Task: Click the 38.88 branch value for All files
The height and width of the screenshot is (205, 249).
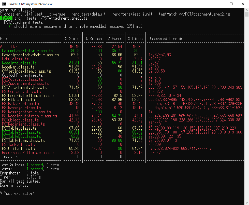Action: click(x=97, y=47)
